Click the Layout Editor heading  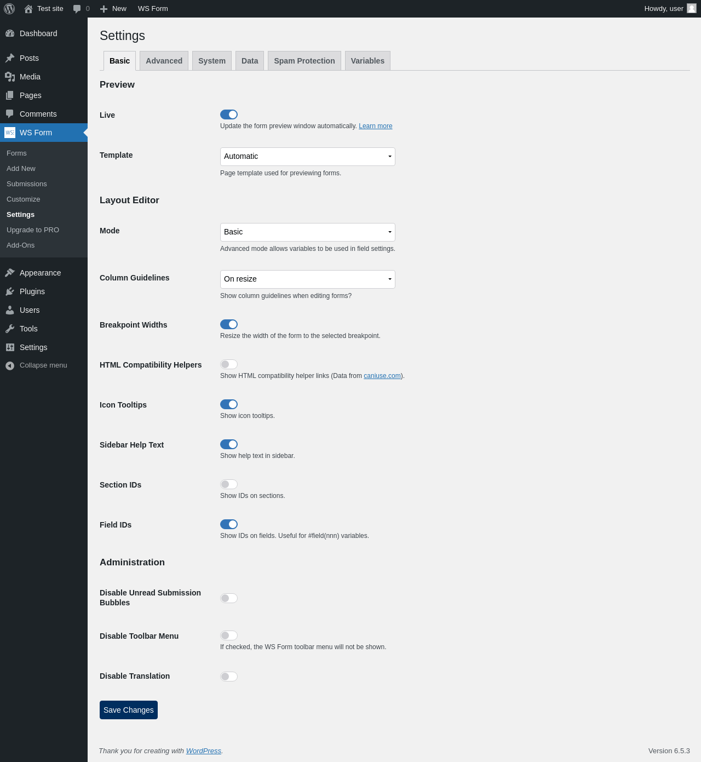129,200
